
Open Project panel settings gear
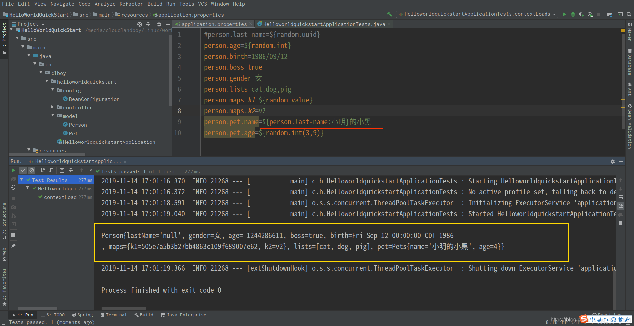159,24
